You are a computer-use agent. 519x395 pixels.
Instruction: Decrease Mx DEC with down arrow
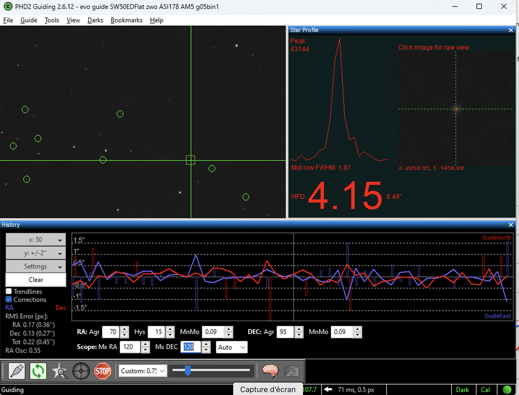[206, 350]
